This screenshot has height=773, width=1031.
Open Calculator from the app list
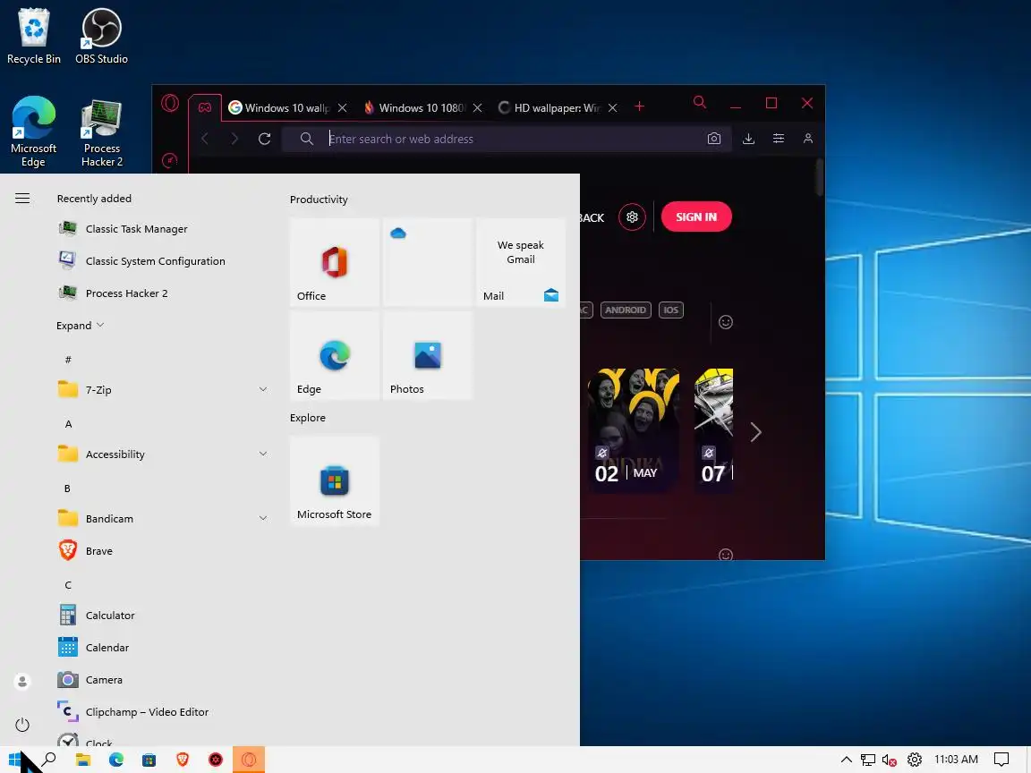pos(163,616)
